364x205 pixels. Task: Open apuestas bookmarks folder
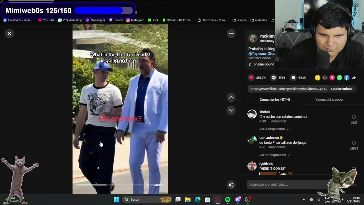tap(258, 20)
